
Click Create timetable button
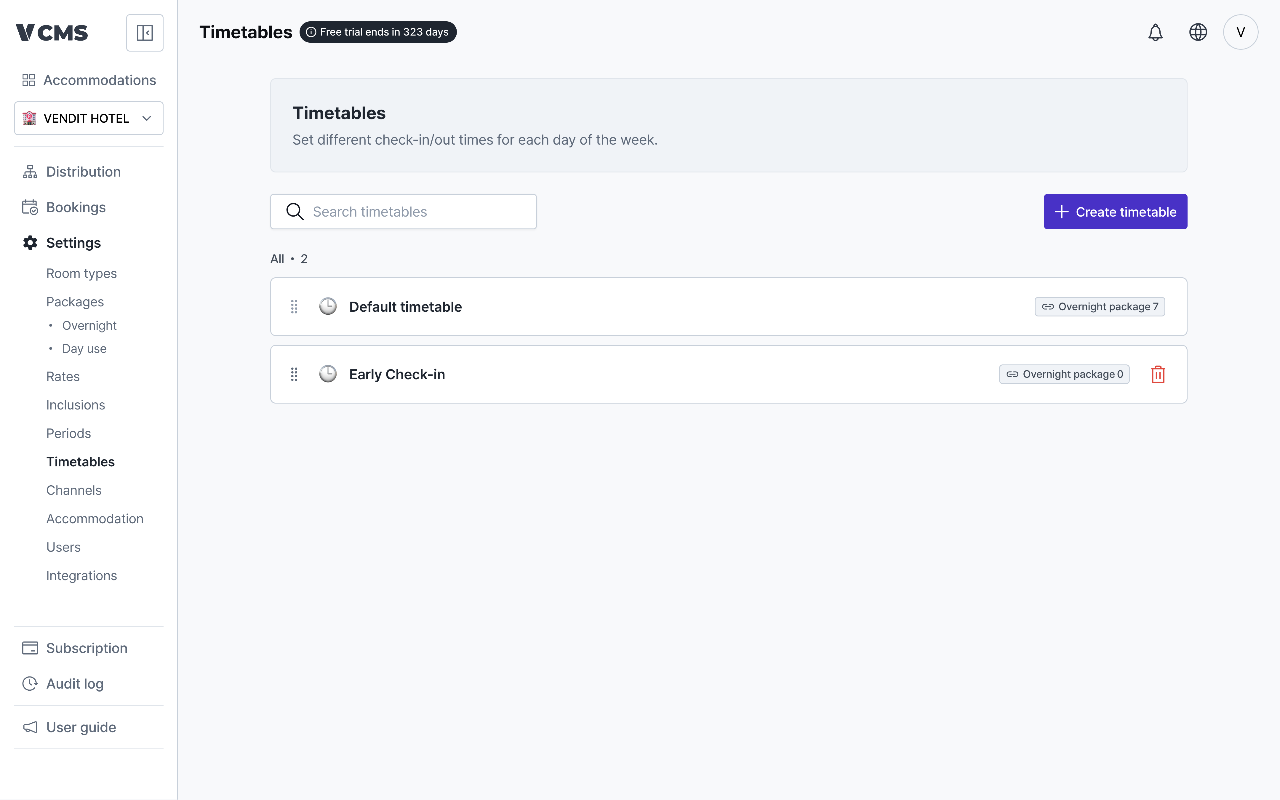(x=1115, y=212)
